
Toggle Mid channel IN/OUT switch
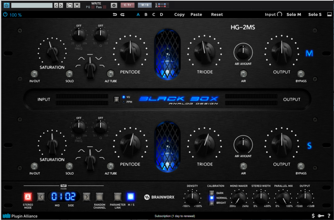coord(34,74)
